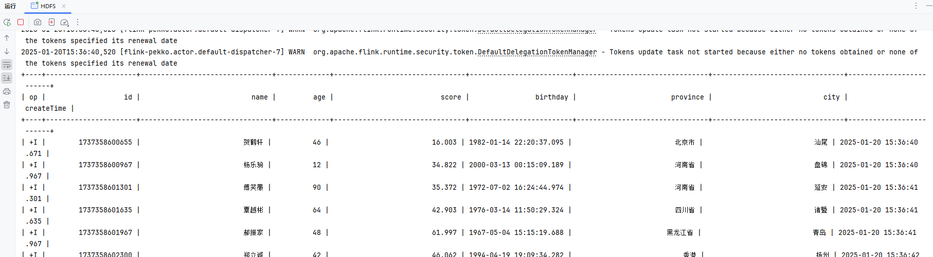Select the HDFS run tab
The image size is (933, 257).
point(47,6)
